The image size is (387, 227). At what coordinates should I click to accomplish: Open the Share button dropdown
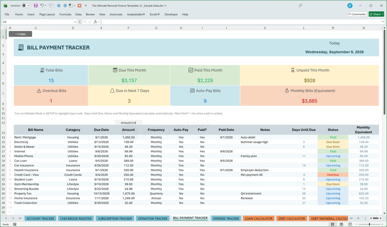click(382, 14)
